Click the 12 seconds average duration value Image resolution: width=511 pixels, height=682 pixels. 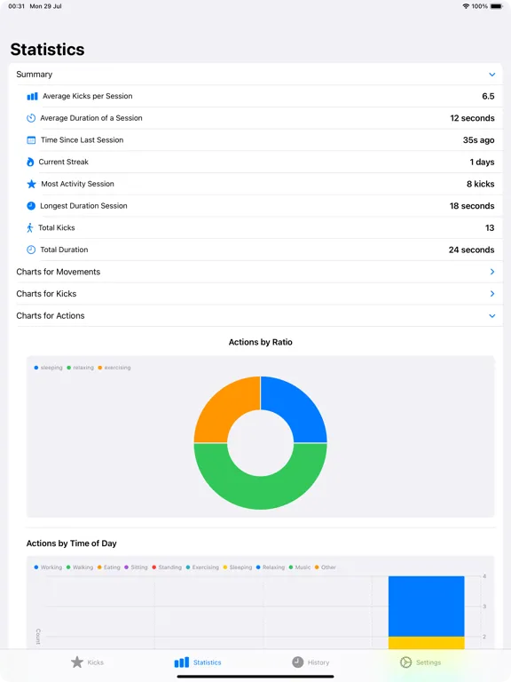(x=472, y=118)
